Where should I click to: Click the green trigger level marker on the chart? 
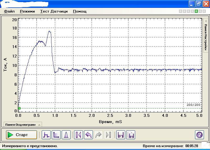[19, 108]
